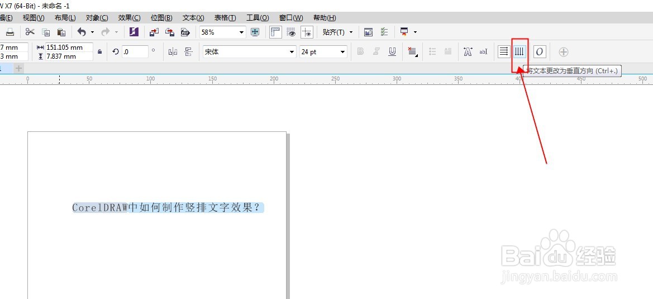
Task: Toggle the grid display
Action: pyautogui.click(x=291, y=32)
